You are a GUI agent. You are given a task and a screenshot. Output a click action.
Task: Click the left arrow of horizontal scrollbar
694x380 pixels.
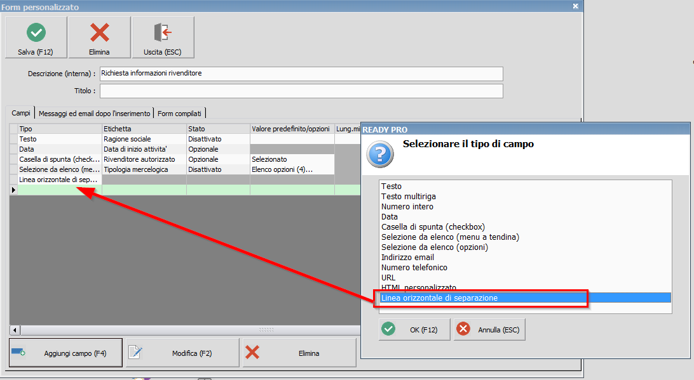(15, 331)
